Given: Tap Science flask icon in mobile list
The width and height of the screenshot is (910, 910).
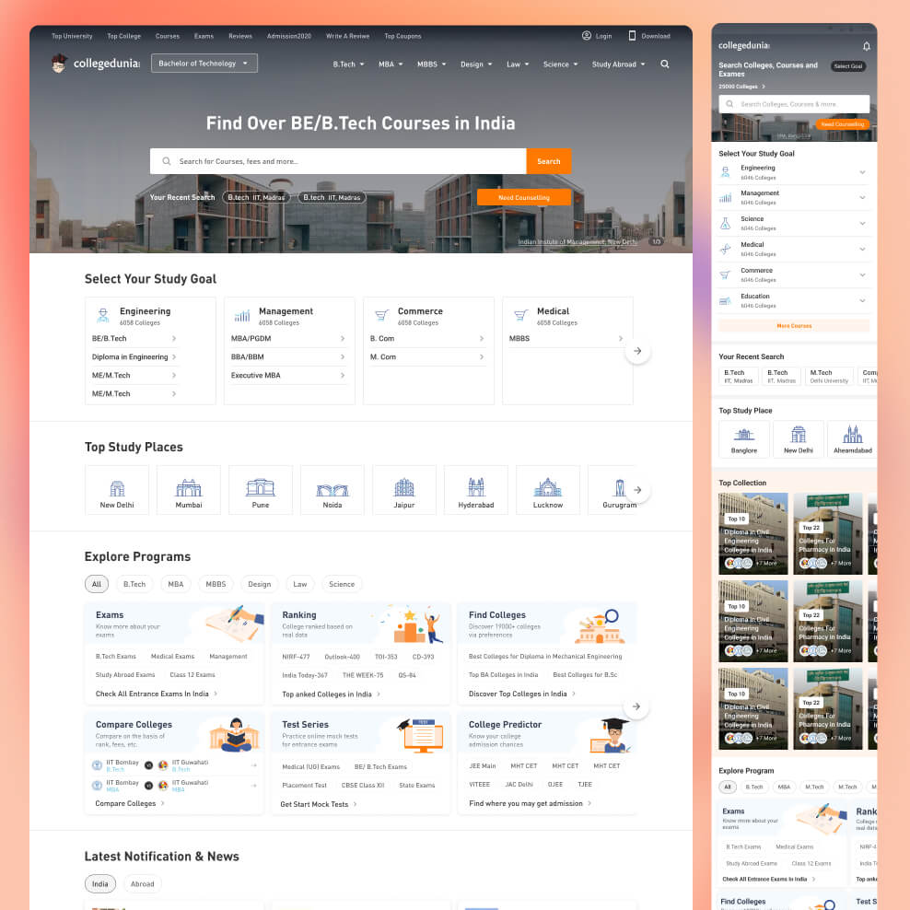Looking at the screenshot, I should (726, 224).
